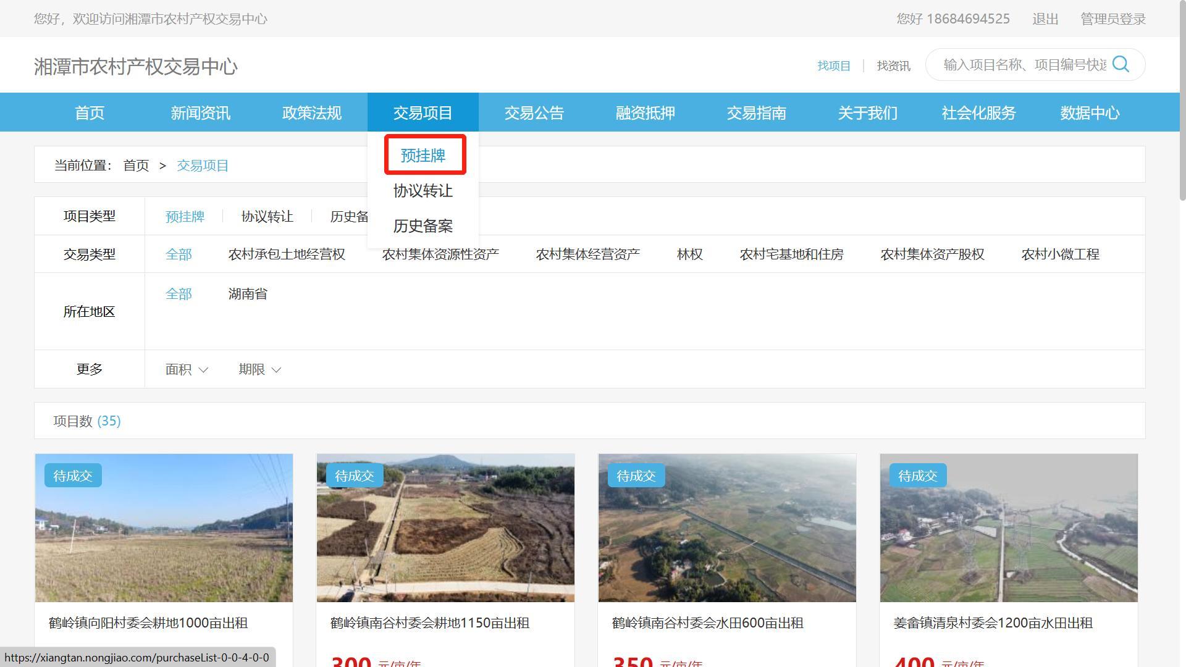The height and width of the screenshot is (667, 1186).
Task: Filter by 林权 trade type
Action: click(690, 254)
